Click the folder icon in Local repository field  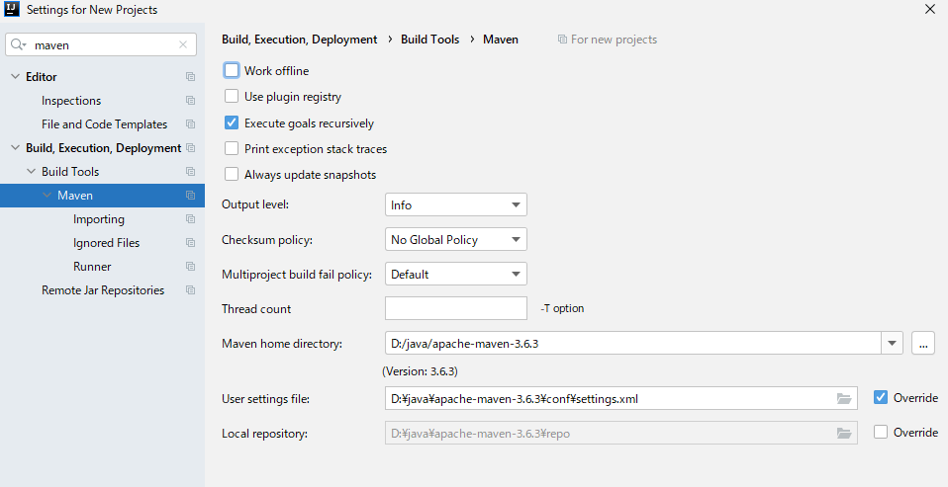(x=843, y=433)
